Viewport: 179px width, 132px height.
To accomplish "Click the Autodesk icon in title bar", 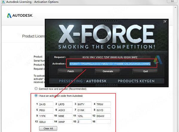I will pos(3,2).
